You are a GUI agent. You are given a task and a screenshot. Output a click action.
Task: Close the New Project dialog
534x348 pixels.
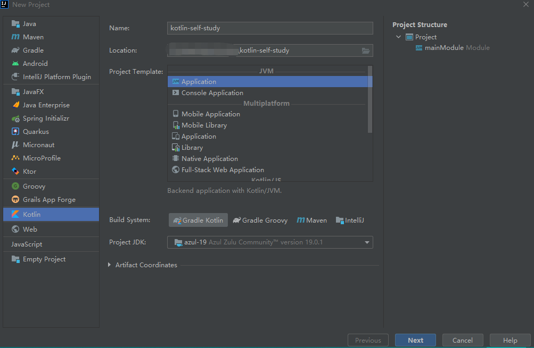coord(526,4)
